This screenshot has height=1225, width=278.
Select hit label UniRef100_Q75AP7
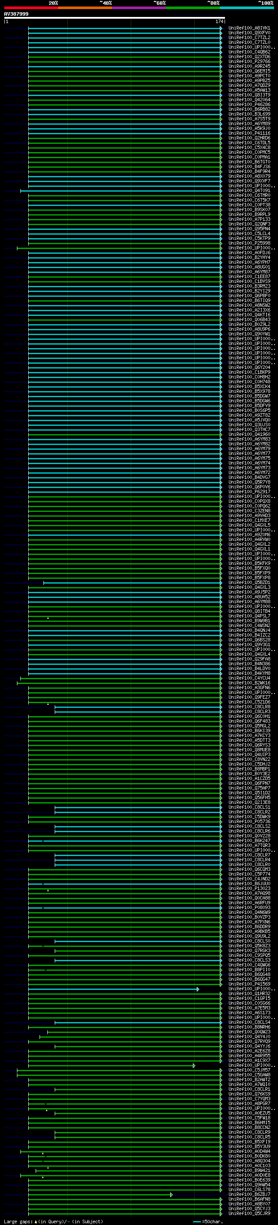249,788
